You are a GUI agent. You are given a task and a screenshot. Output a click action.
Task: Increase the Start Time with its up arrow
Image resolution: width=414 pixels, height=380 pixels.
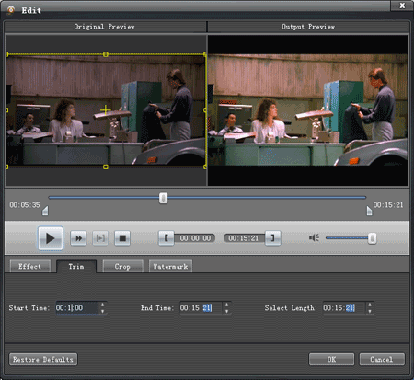102,305
